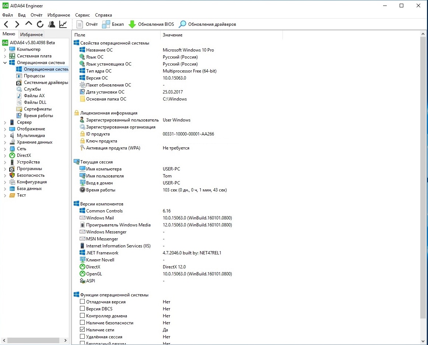
Task: Go back with the left arrow icon
Action: (x=6, y=24)
